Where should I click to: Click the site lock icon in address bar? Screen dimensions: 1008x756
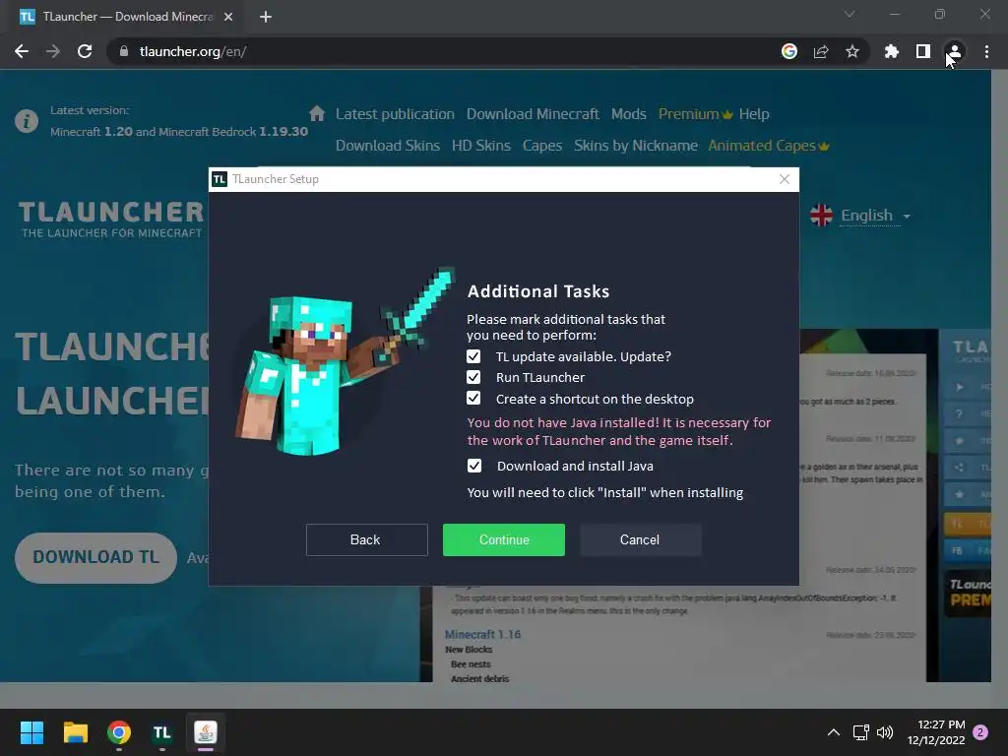point(124,51)
